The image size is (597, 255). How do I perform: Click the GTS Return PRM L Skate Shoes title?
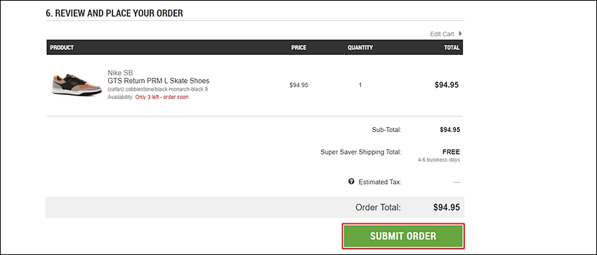point(159,81)
